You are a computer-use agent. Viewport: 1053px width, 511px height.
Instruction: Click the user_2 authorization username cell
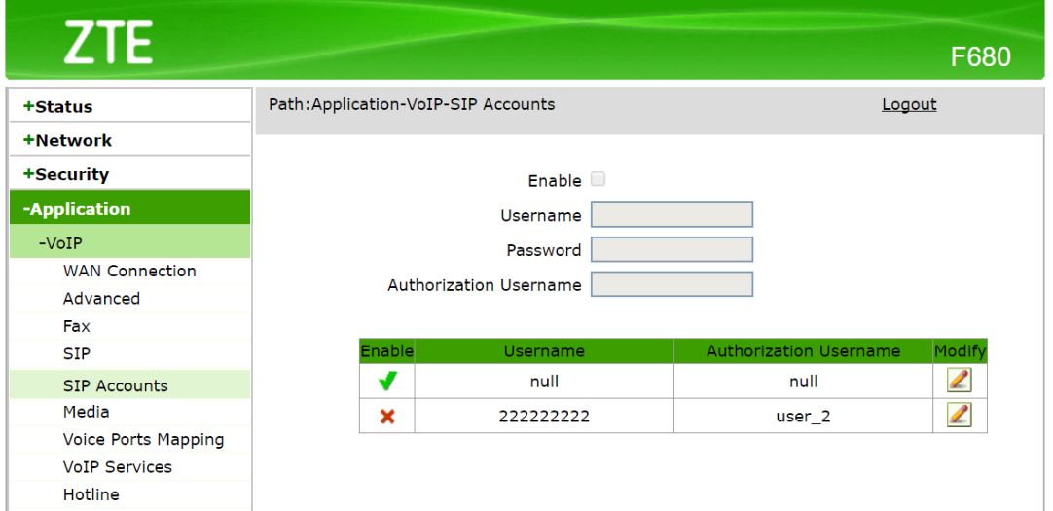pos(803,416)
